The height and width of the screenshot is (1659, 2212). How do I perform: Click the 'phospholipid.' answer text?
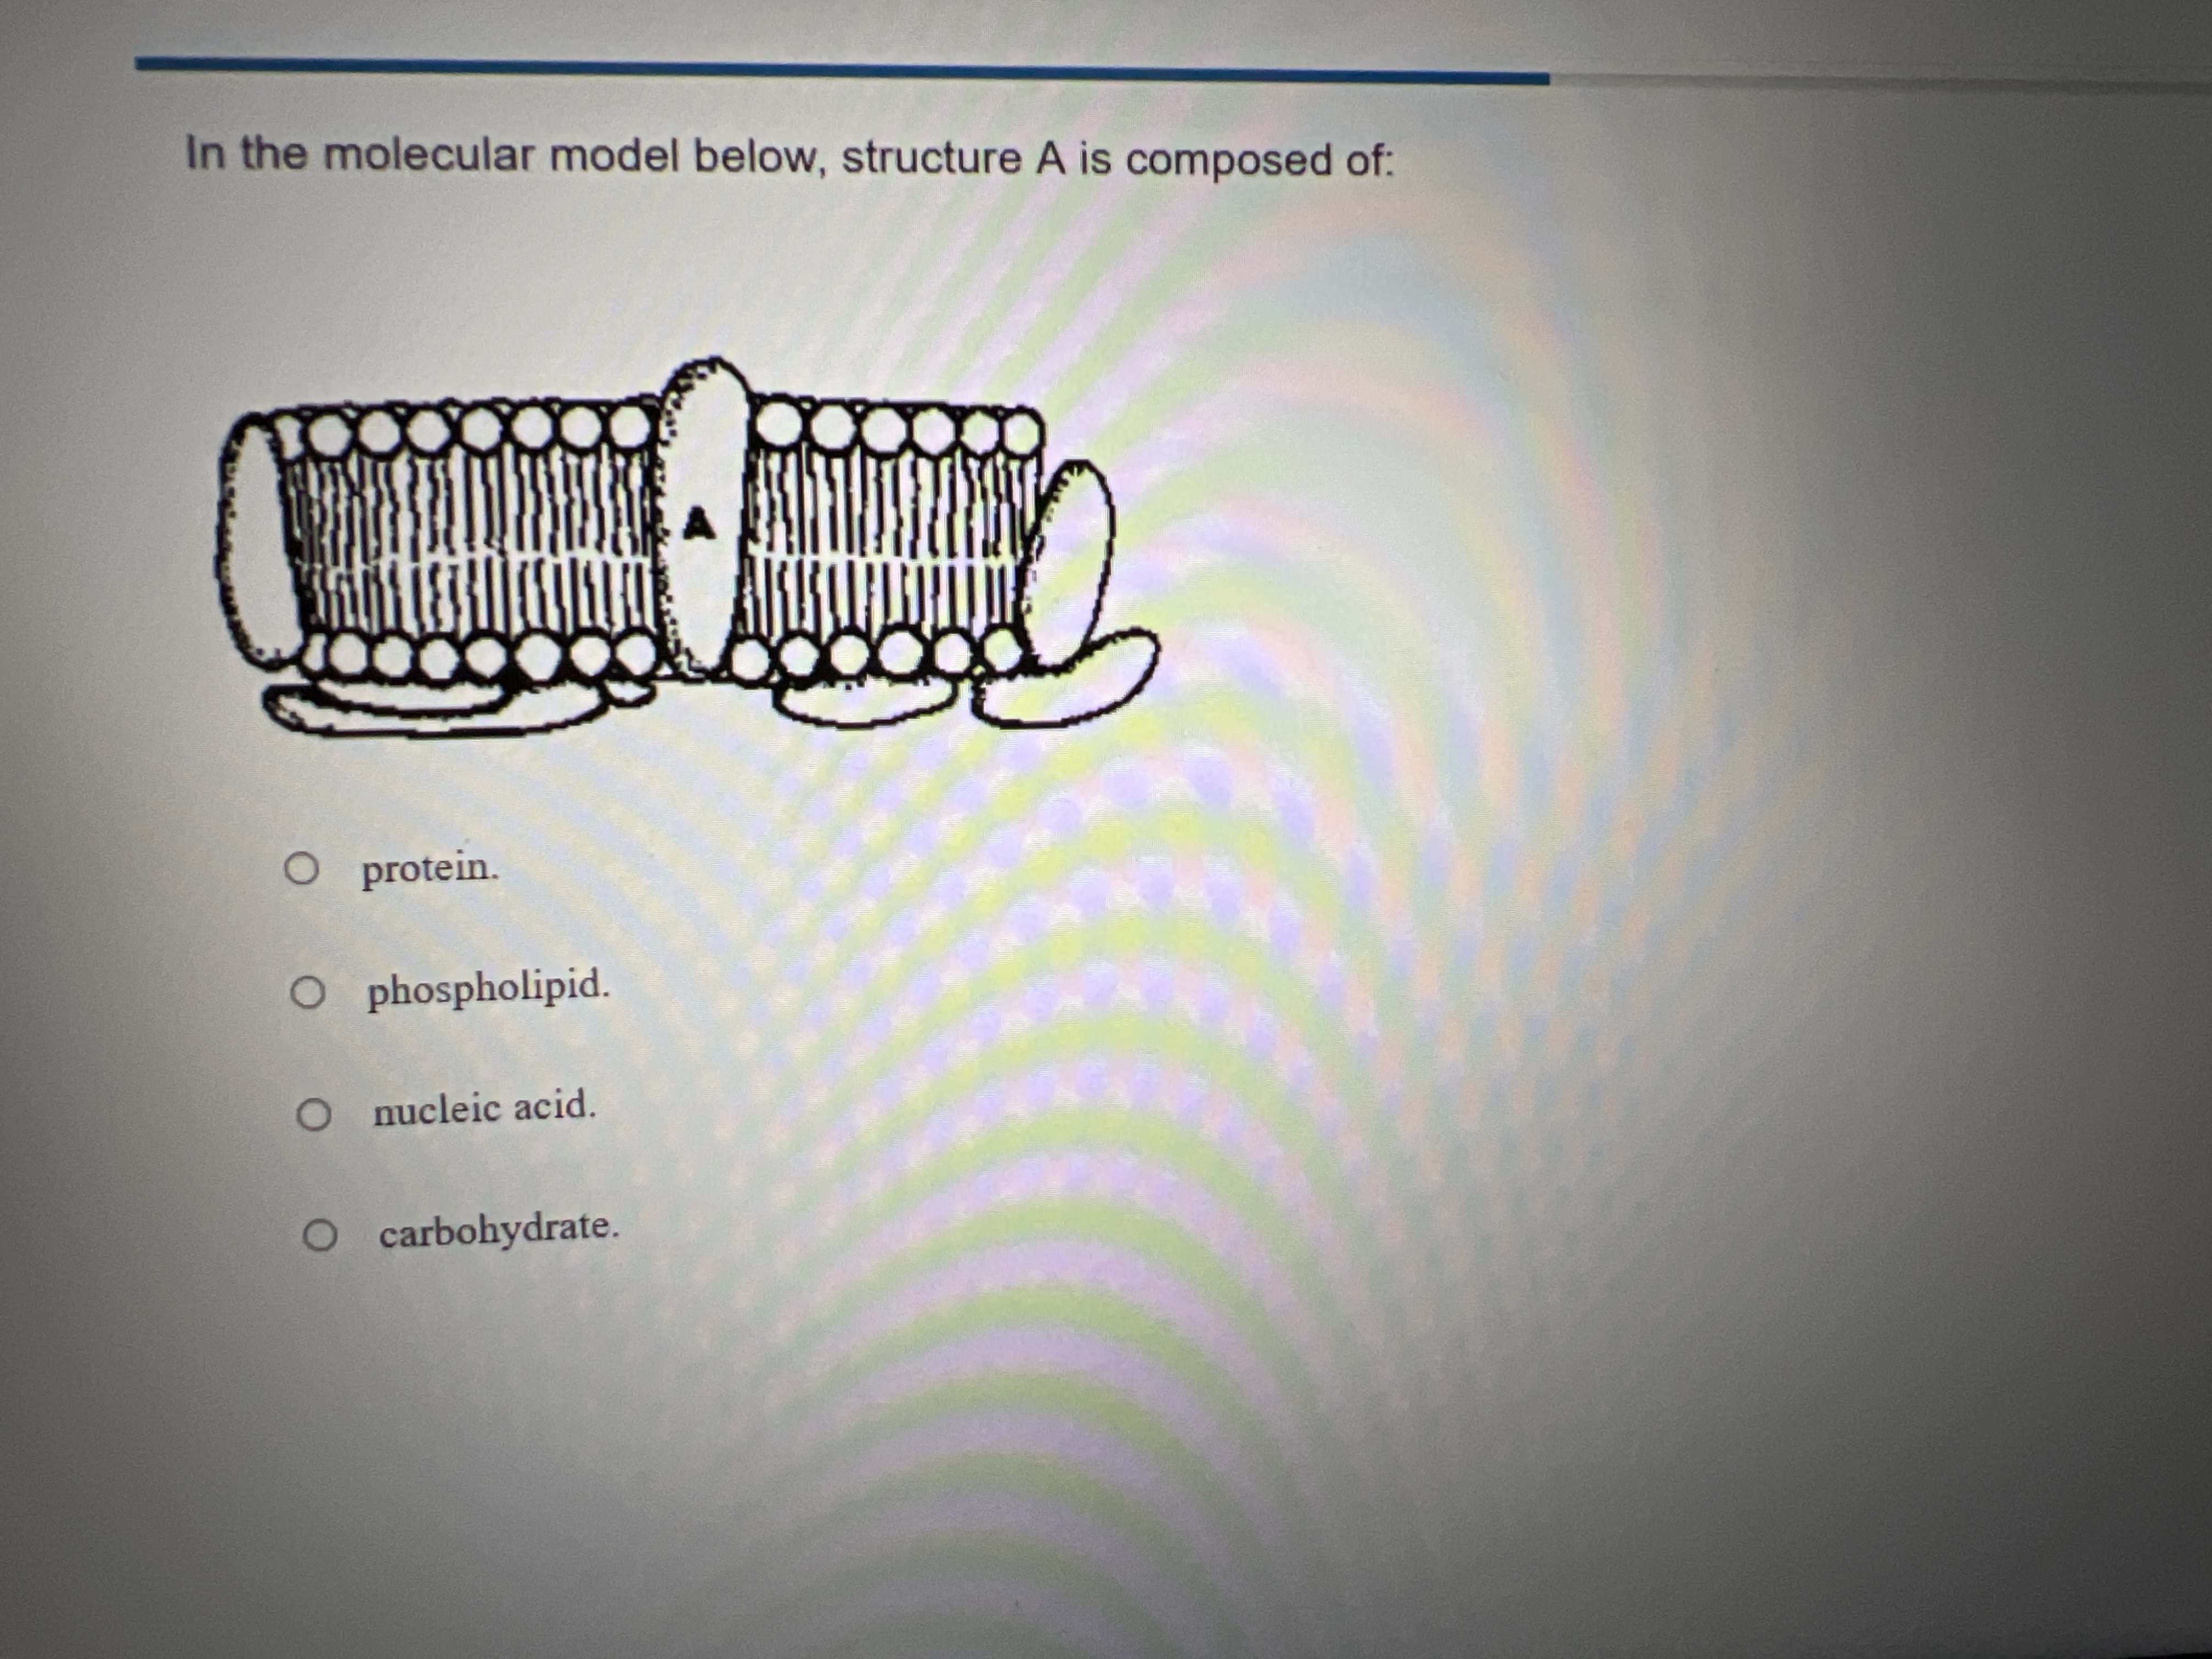click(x=488, y=988)
